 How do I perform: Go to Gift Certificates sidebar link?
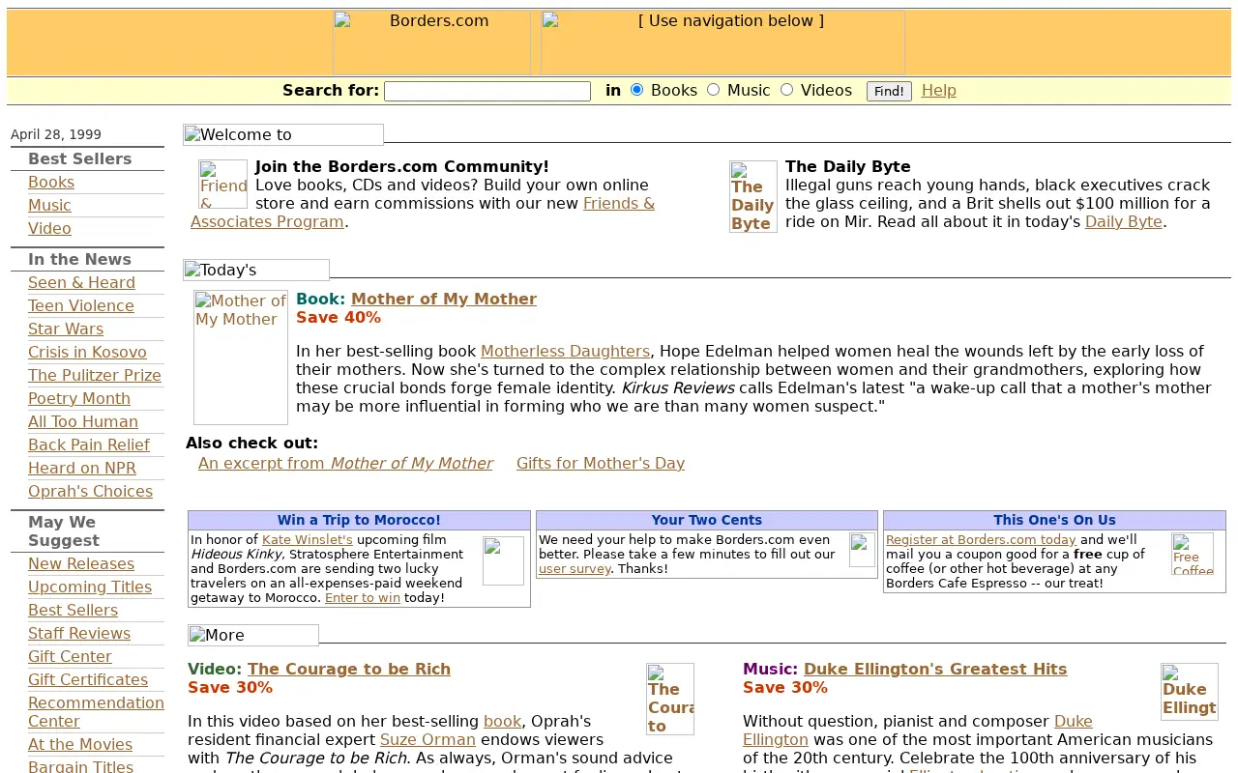[x=88, y=679]
